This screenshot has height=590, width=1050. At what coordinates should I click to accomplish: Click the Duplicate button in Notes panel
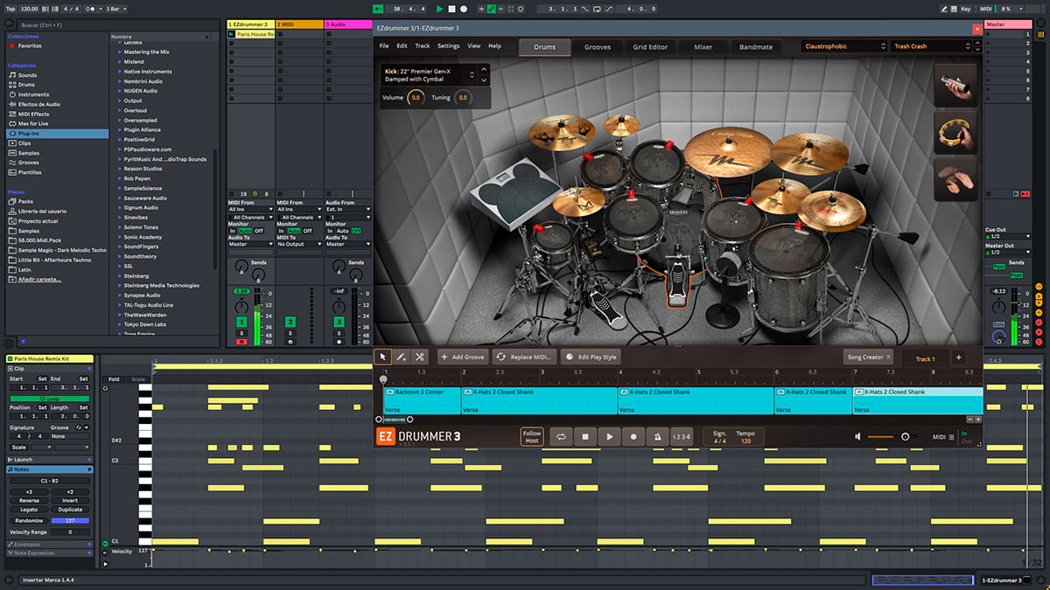click(x=70, y=510)
